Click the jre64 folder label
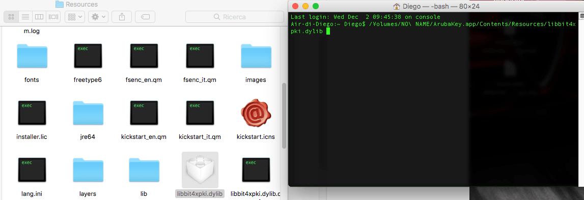This screenshot has height=200, width=584. point(88,137)
